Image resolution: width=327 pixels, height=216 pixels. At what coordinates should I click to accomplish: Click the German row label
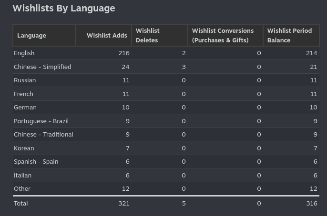point(25,107)
